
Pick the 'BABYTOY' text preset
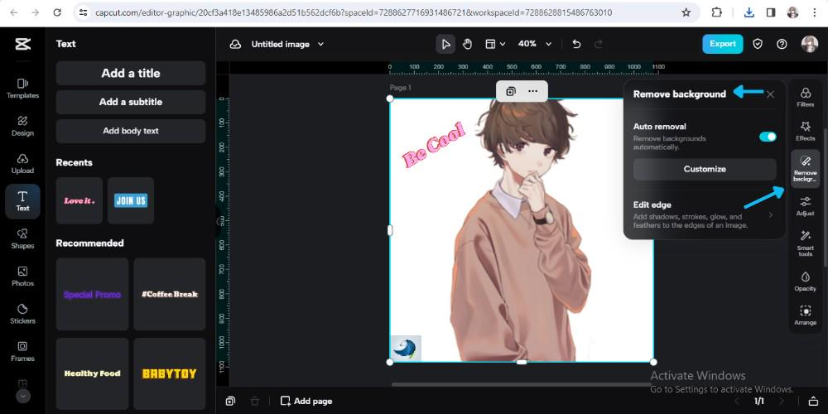point(170,374)
